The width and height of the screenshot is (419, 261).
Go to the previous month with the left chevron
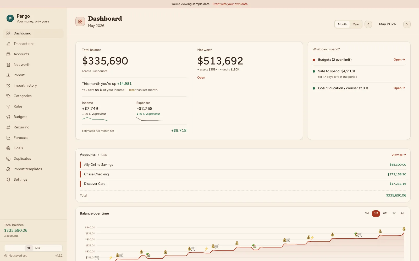[368, 24]
